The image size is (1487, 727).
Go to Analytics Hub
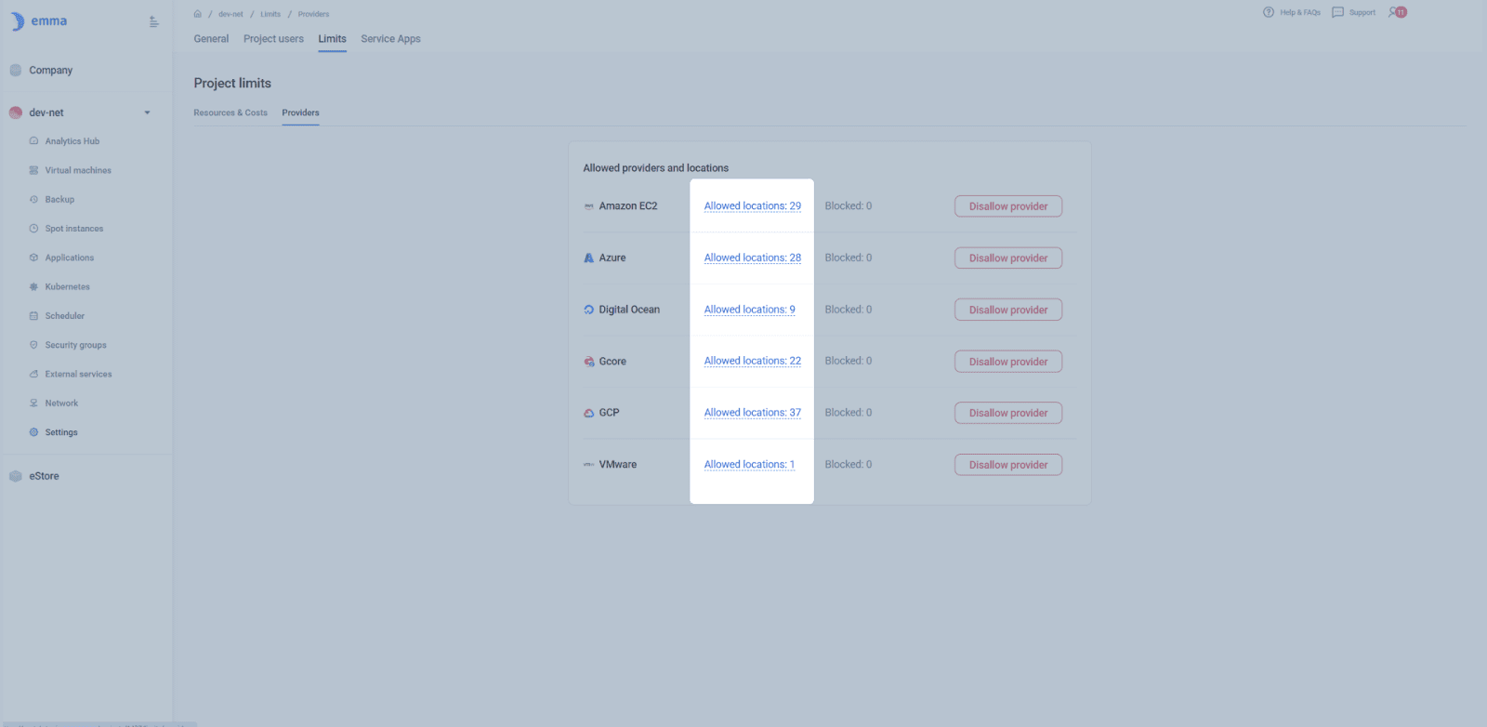[x=72, y=141]
